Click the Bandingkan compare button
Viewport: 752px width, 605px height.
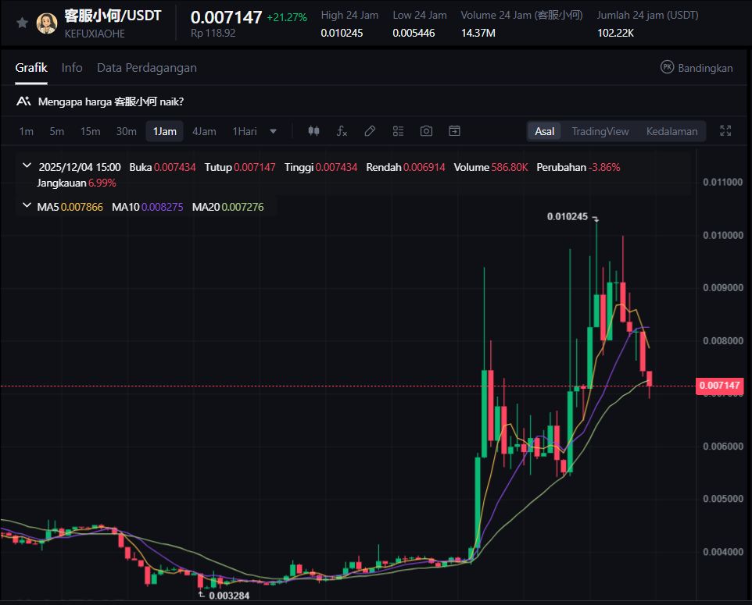point(696,68)
